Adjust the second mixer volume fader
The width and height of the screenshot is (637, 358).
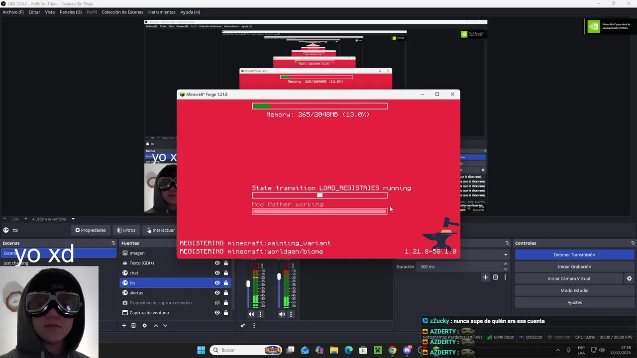279,276
